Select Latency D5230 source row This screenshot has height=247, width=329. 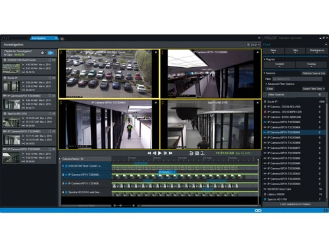pos(294,194)
